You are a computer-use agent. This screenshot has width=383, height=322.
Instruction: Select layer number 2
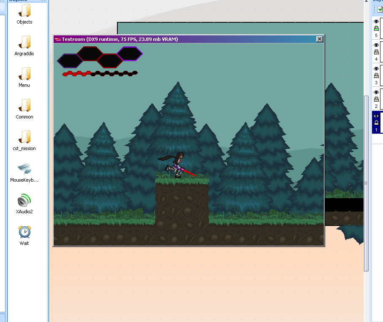click(376, 107)
